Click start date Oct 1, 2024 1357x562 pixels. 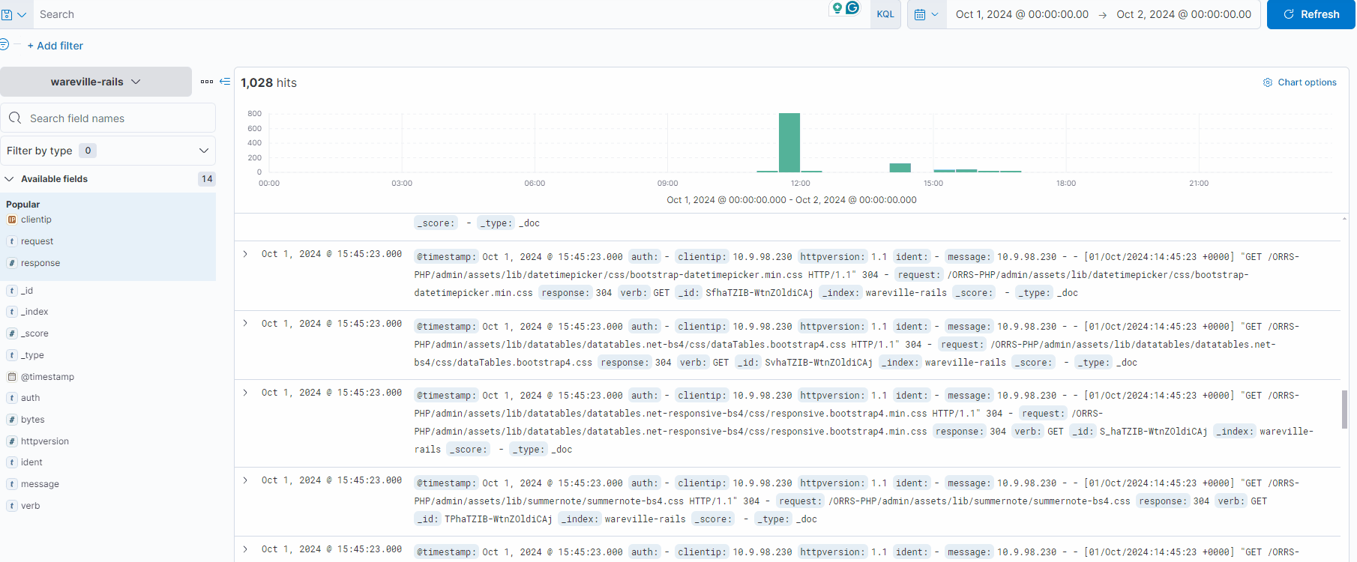(x=1022, y=14)
